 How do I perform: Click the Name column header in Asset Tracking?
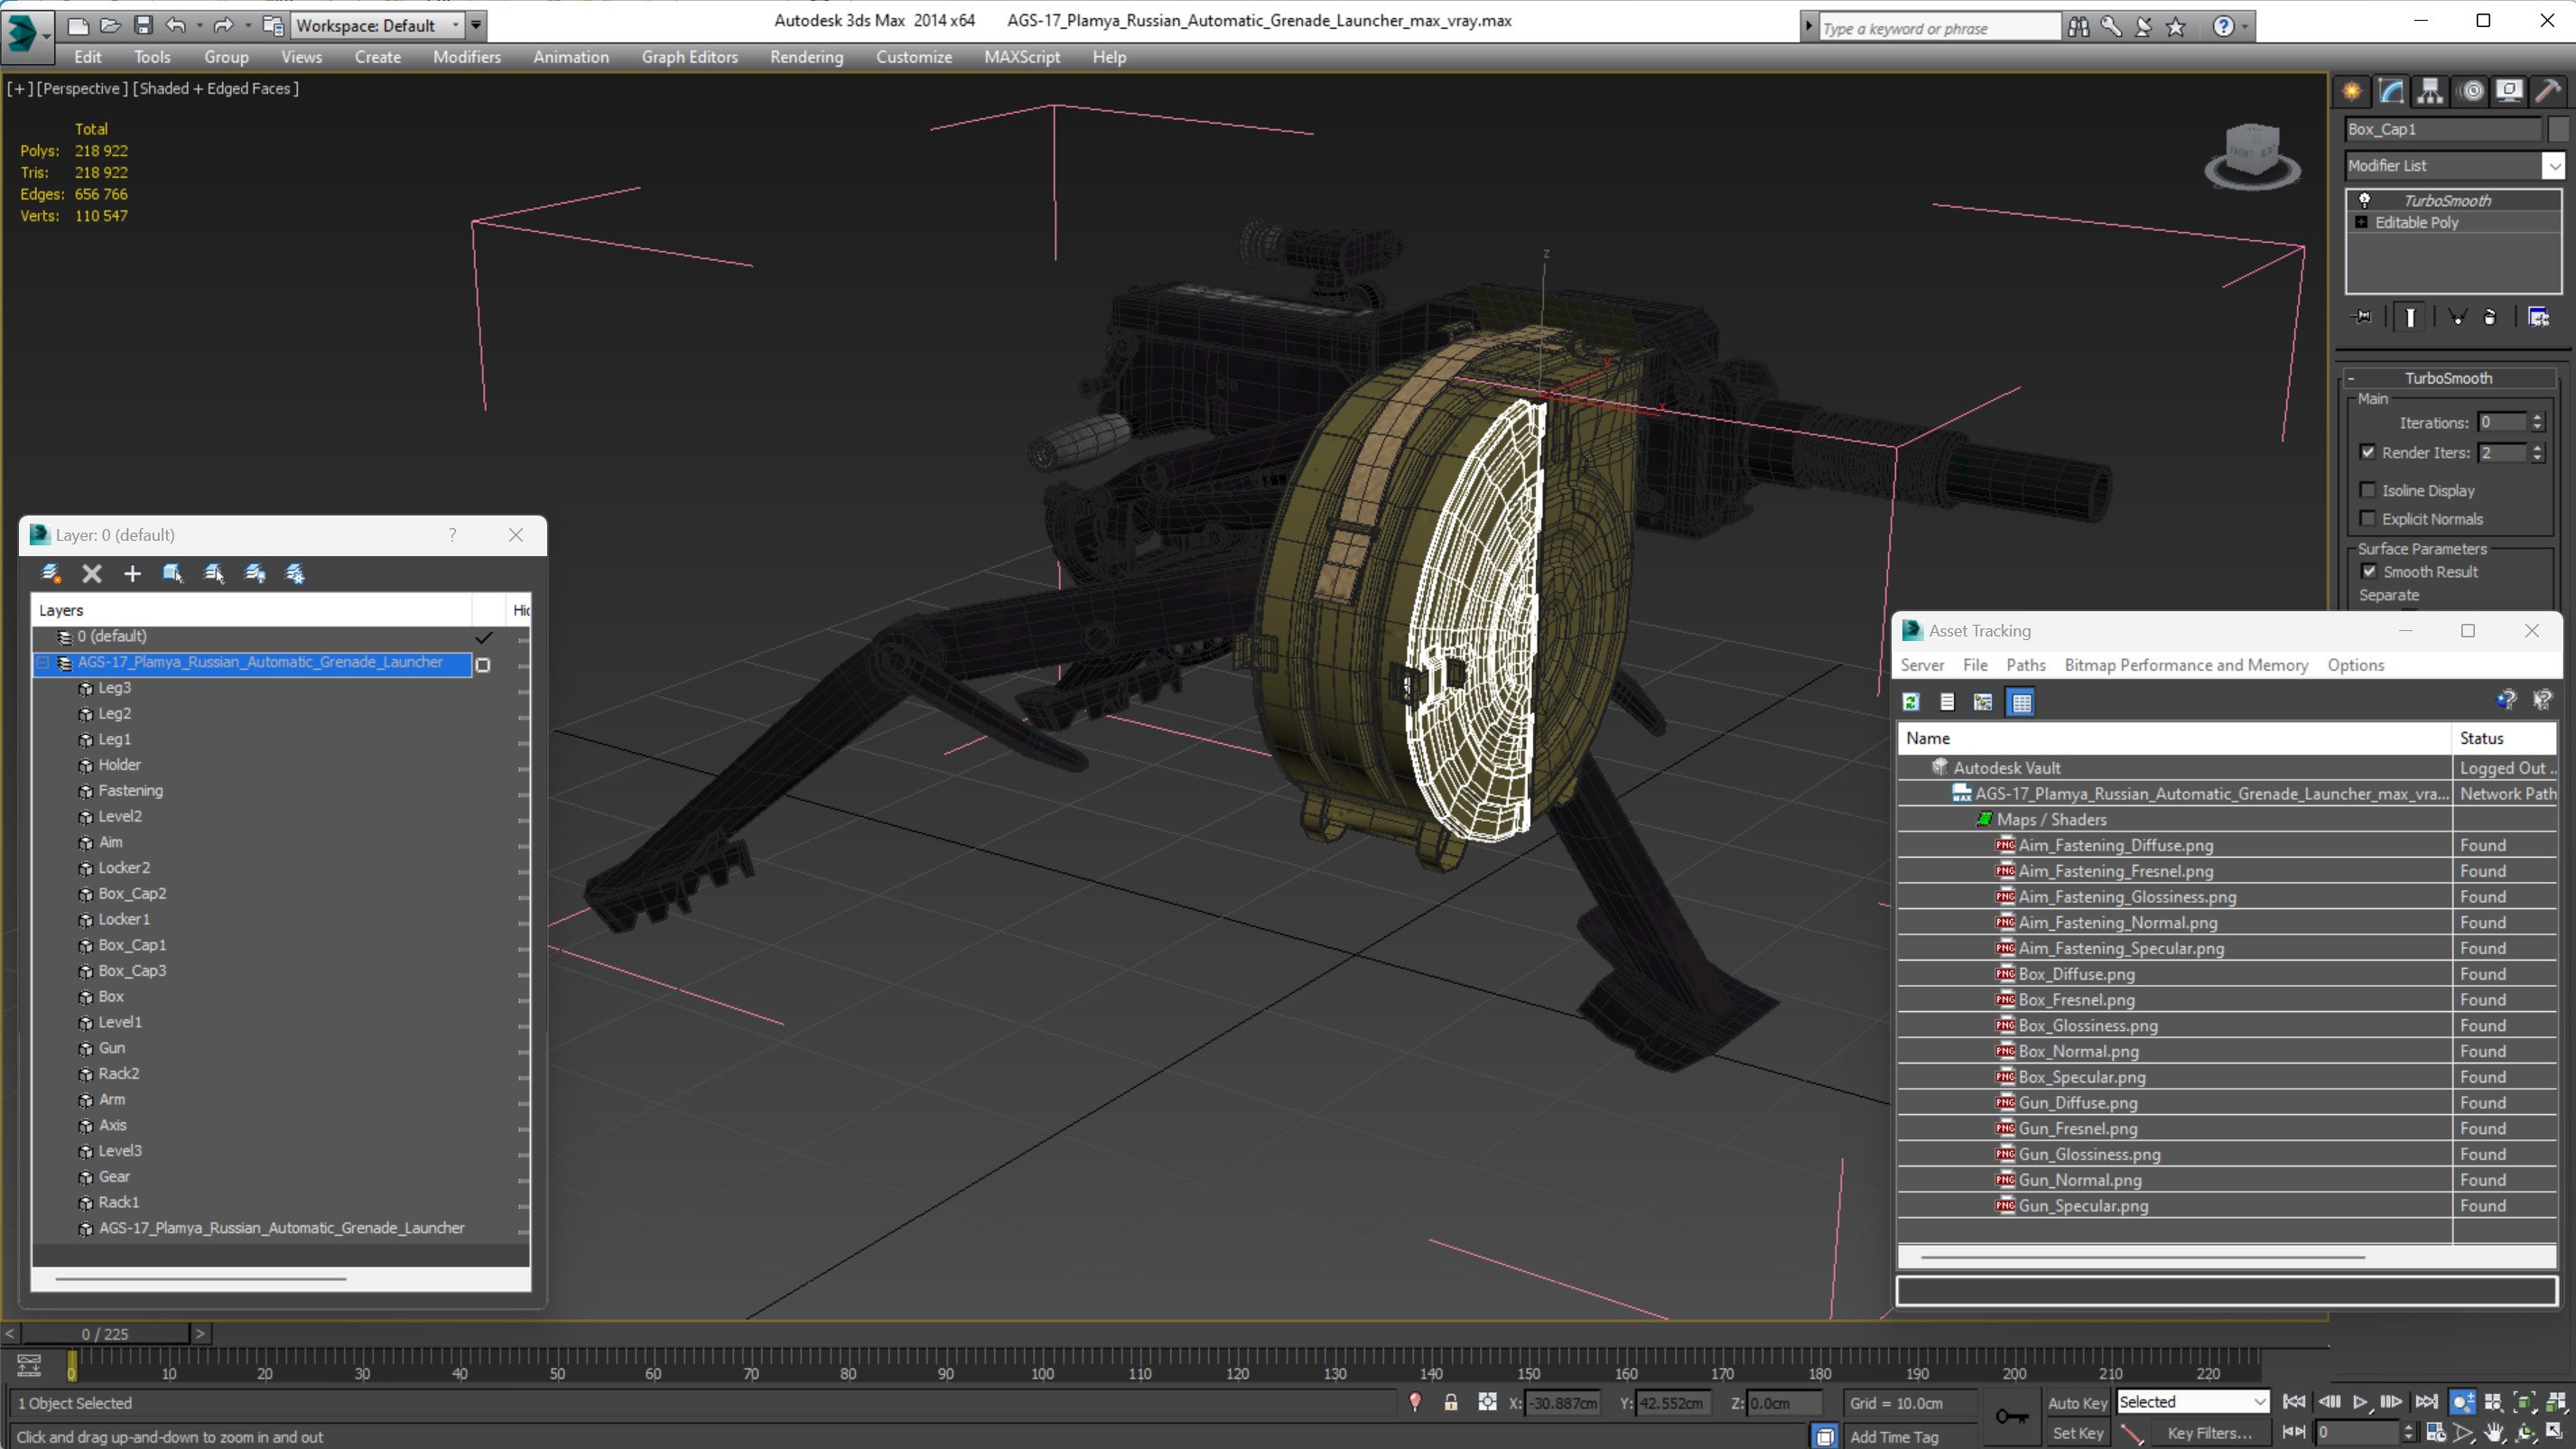2174,738
